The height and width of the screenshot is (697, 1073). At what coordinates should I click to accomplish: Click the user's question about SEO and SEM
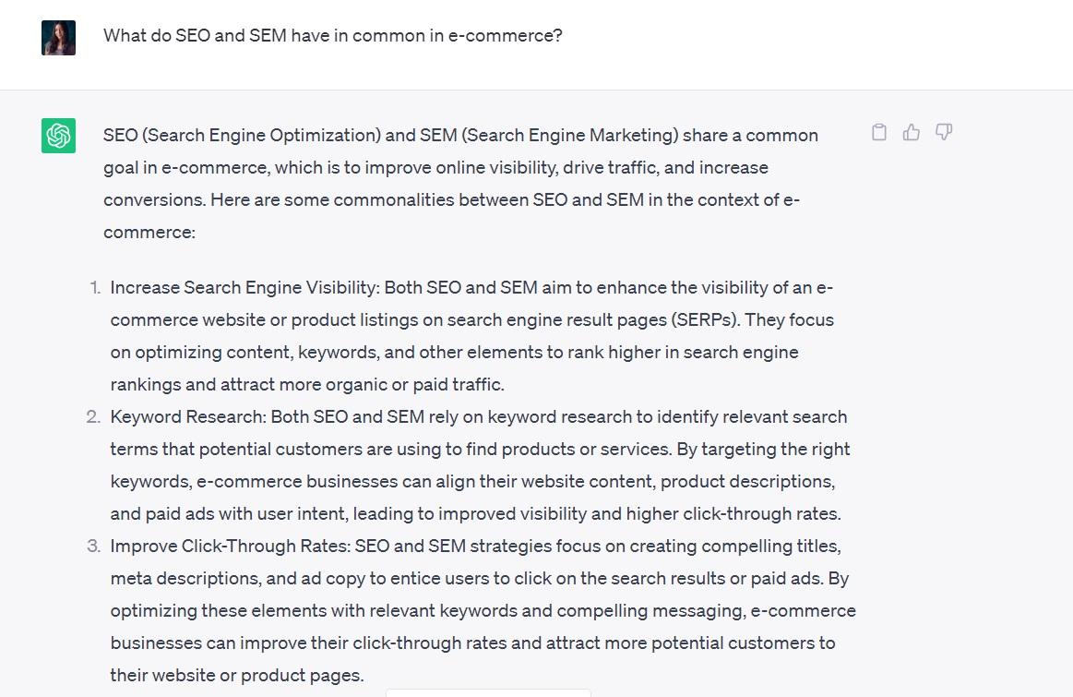(332, 36)
